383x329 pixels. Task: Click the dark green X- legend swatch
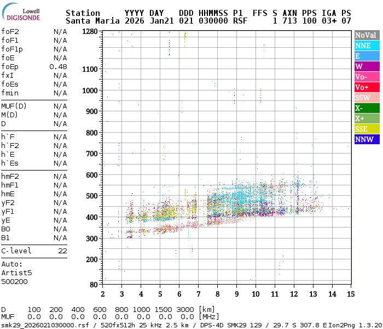[x=366, y=108]
